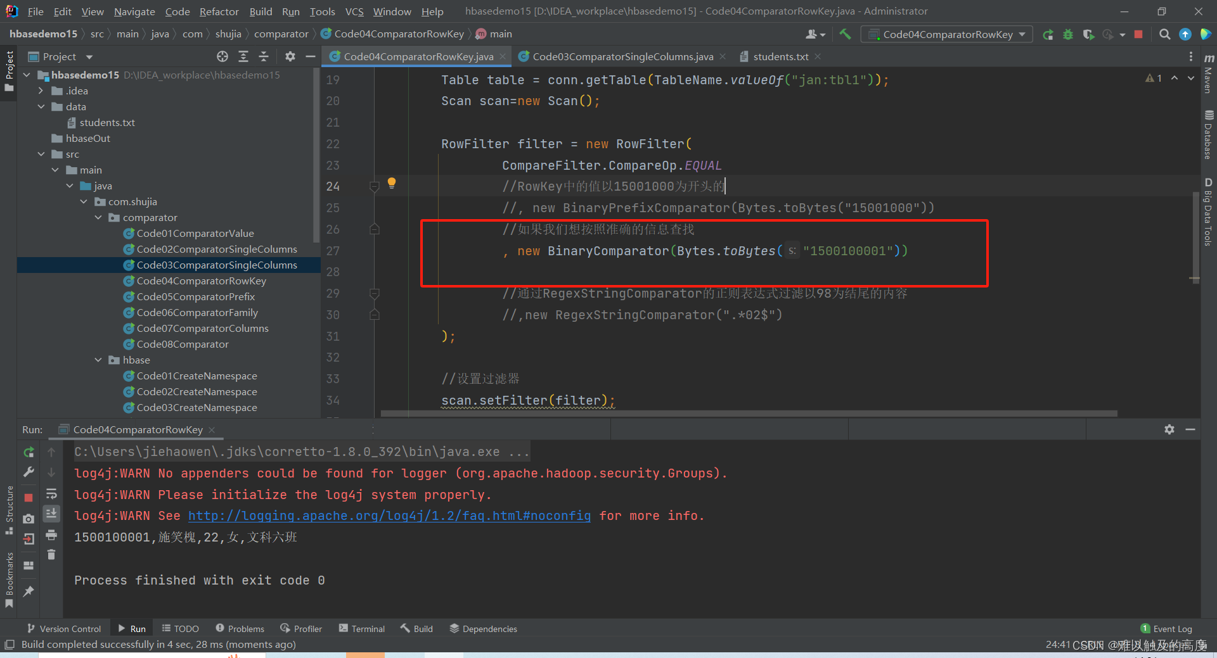
Task: Toggle fold marker at line 29
Action: click(375, 293)
